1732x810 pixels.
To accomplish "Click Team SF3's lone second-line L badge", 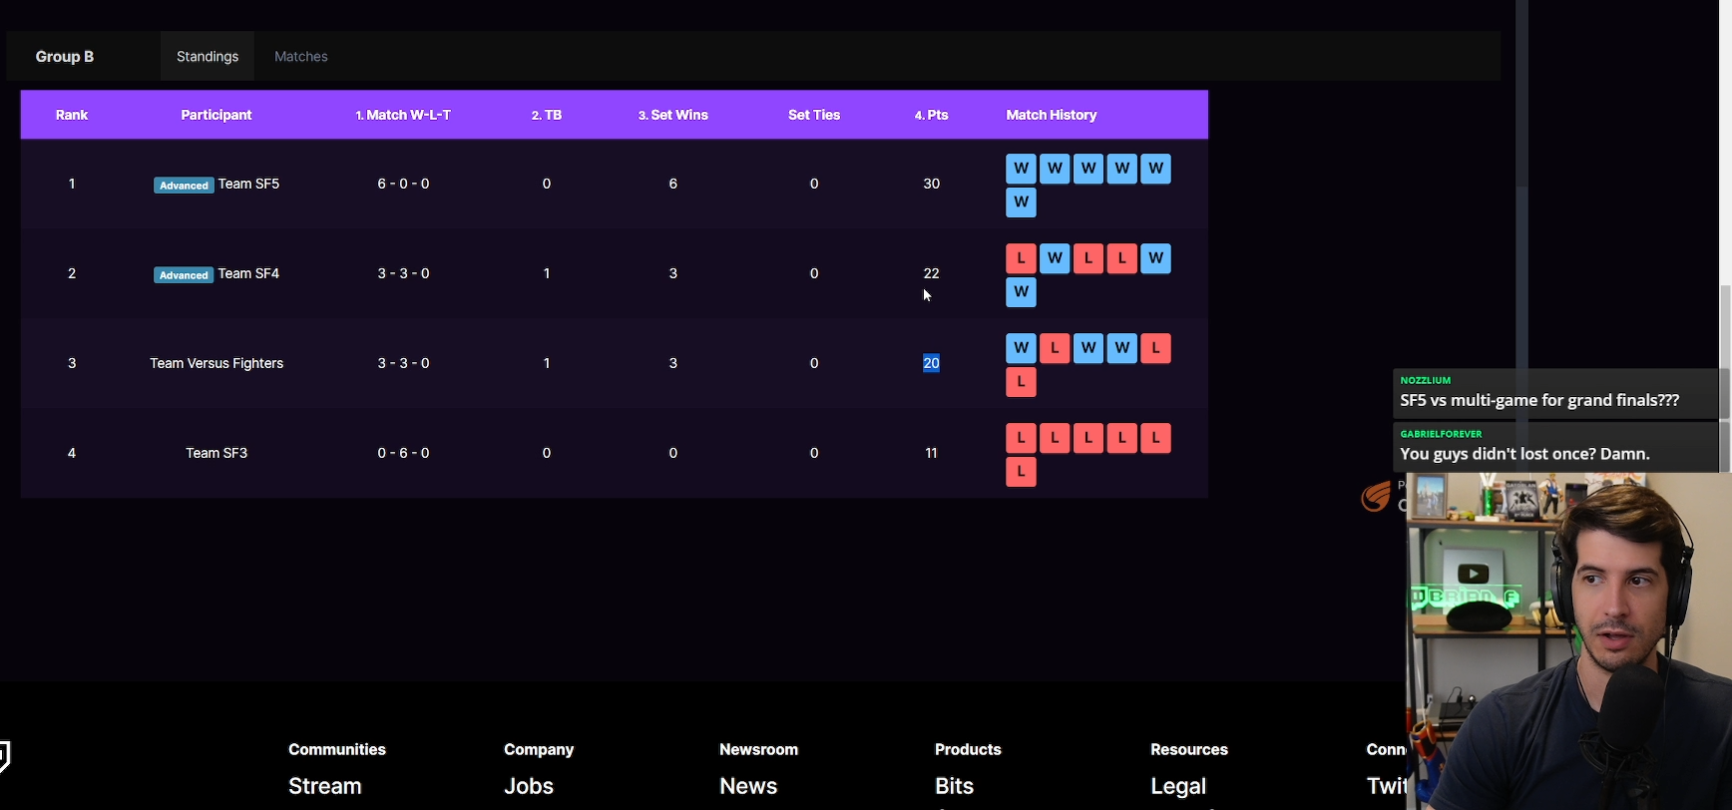I will [x=1021, y=472].
